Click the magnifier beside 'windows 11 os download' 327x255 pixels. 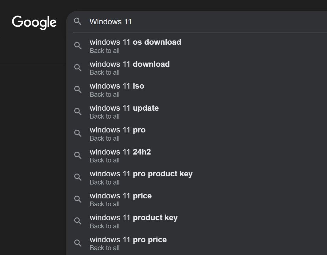(x=78, y=46)
